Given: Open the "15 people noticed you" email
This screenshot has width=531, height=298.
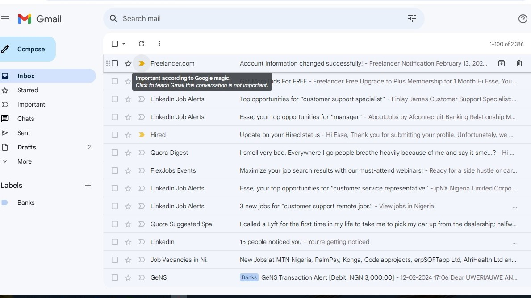Looking at the screenshot, I should [270, 242].
